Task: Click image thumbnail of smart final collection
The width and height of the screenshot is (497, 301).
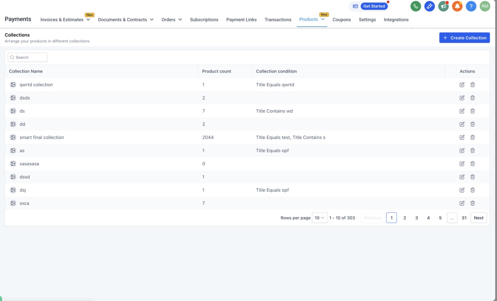Action: pos(13,137)
